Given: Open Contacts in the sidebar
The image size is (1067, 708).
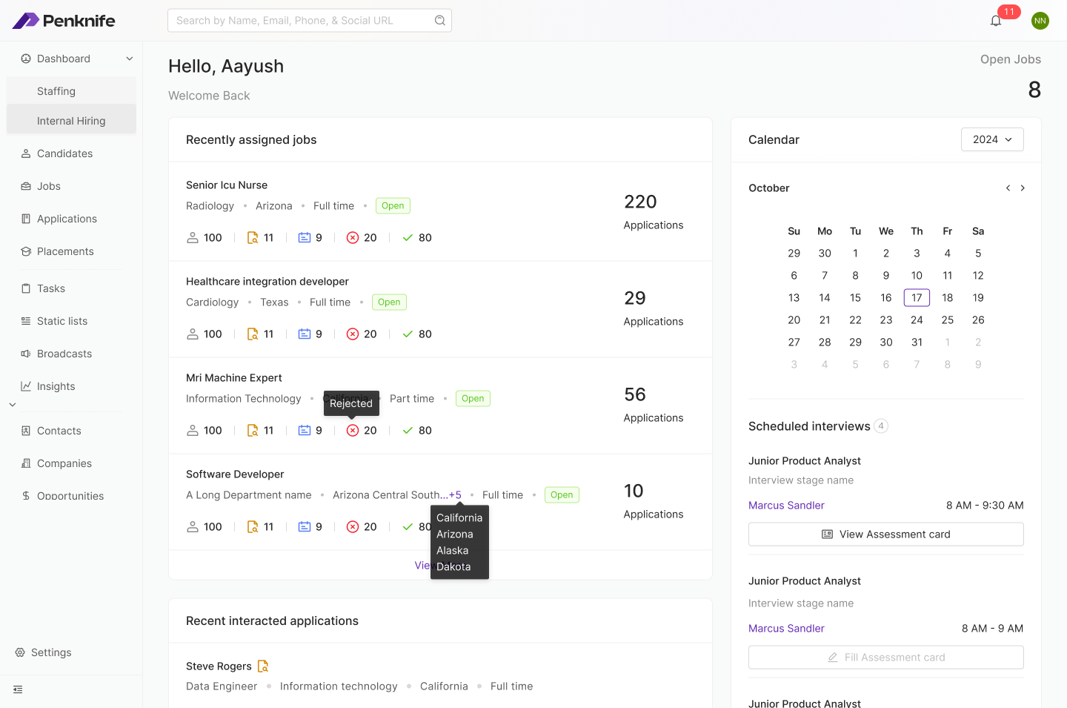Looking at the screenshot, I should click(59, 431).
